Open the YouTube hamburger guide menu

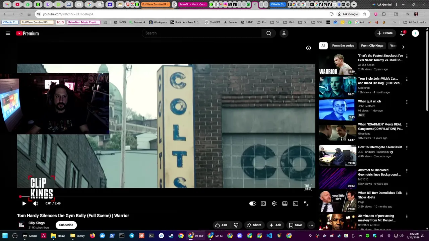[8, 33]
